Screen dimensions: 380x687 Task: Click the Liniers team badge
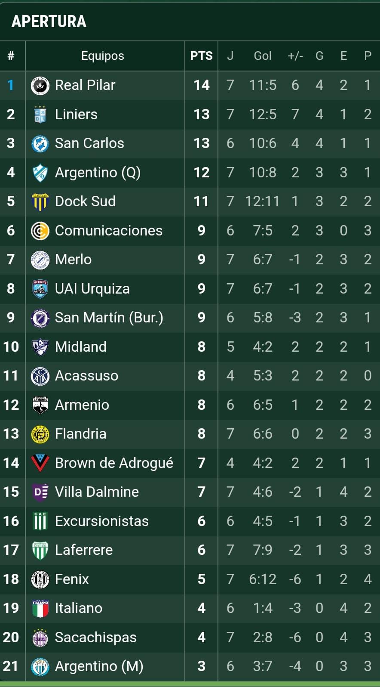[x=40, y=114]
